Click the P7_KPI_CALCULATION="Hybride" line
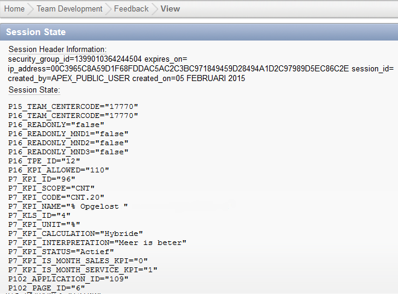Screen dimensions: 398x294 coord(77,234)
